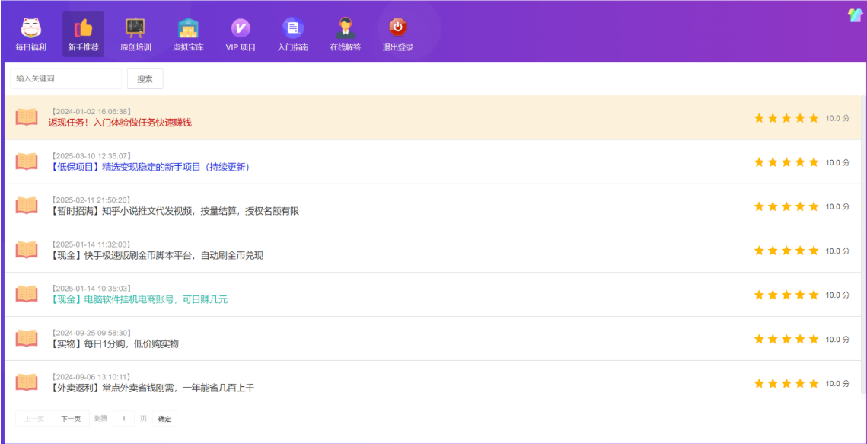Open the 每日福利 lucky cat icon
This screenshot has height=444, width=867.
(x=31, y=28)
